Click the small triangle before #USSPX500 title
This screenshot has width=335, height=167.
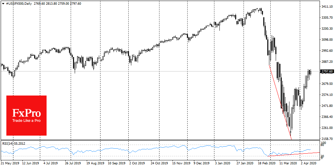(2, 3)
